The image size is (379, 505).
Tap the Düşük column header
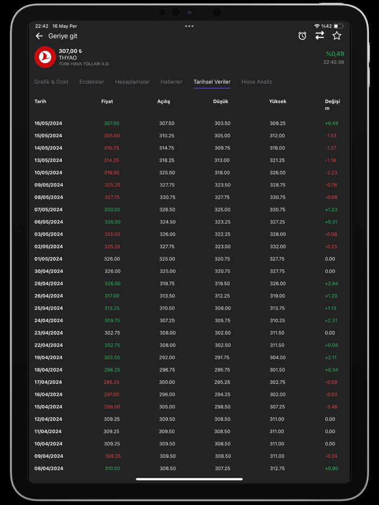pos(220,102)
